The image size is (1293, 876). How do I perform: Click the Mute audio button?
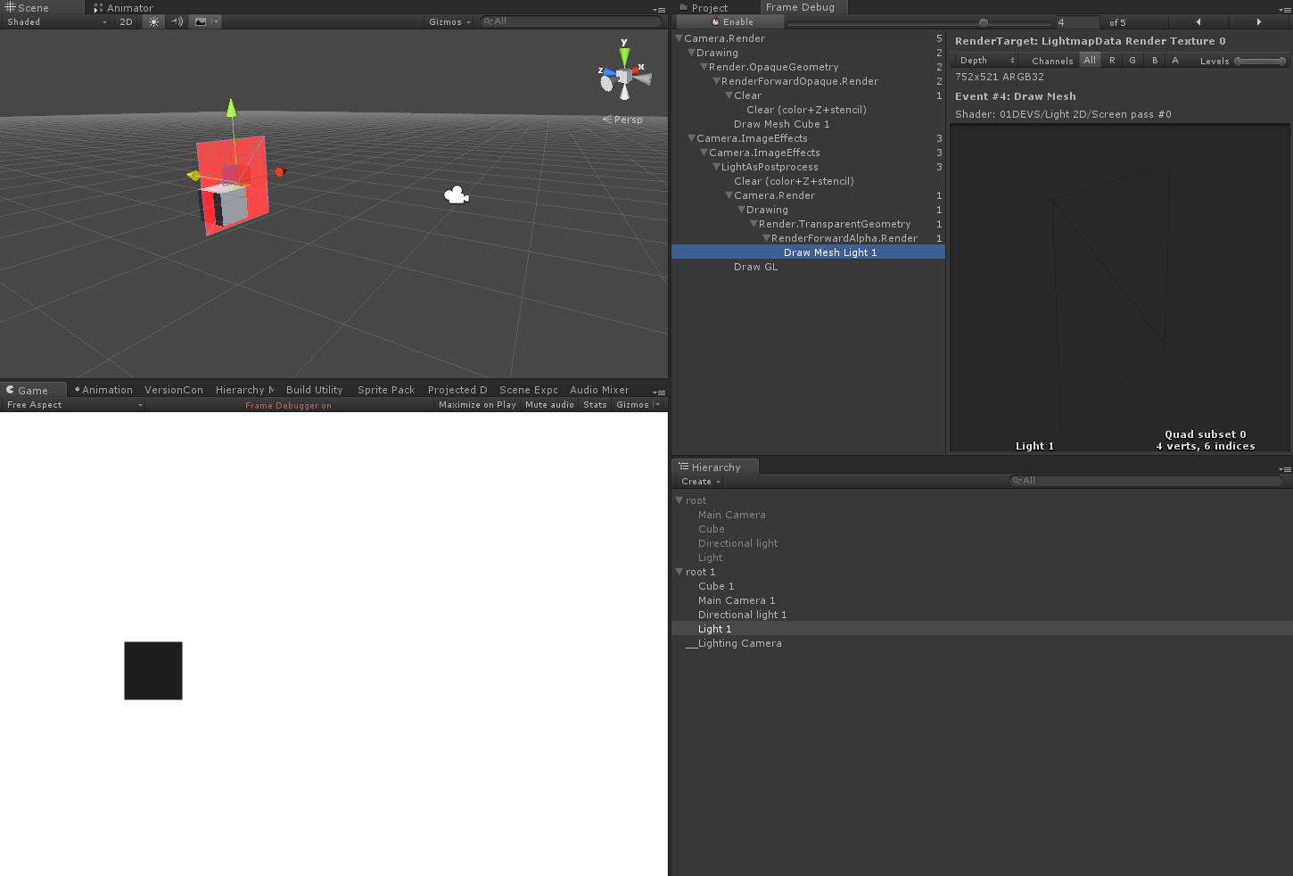click(x=549, y=404)
